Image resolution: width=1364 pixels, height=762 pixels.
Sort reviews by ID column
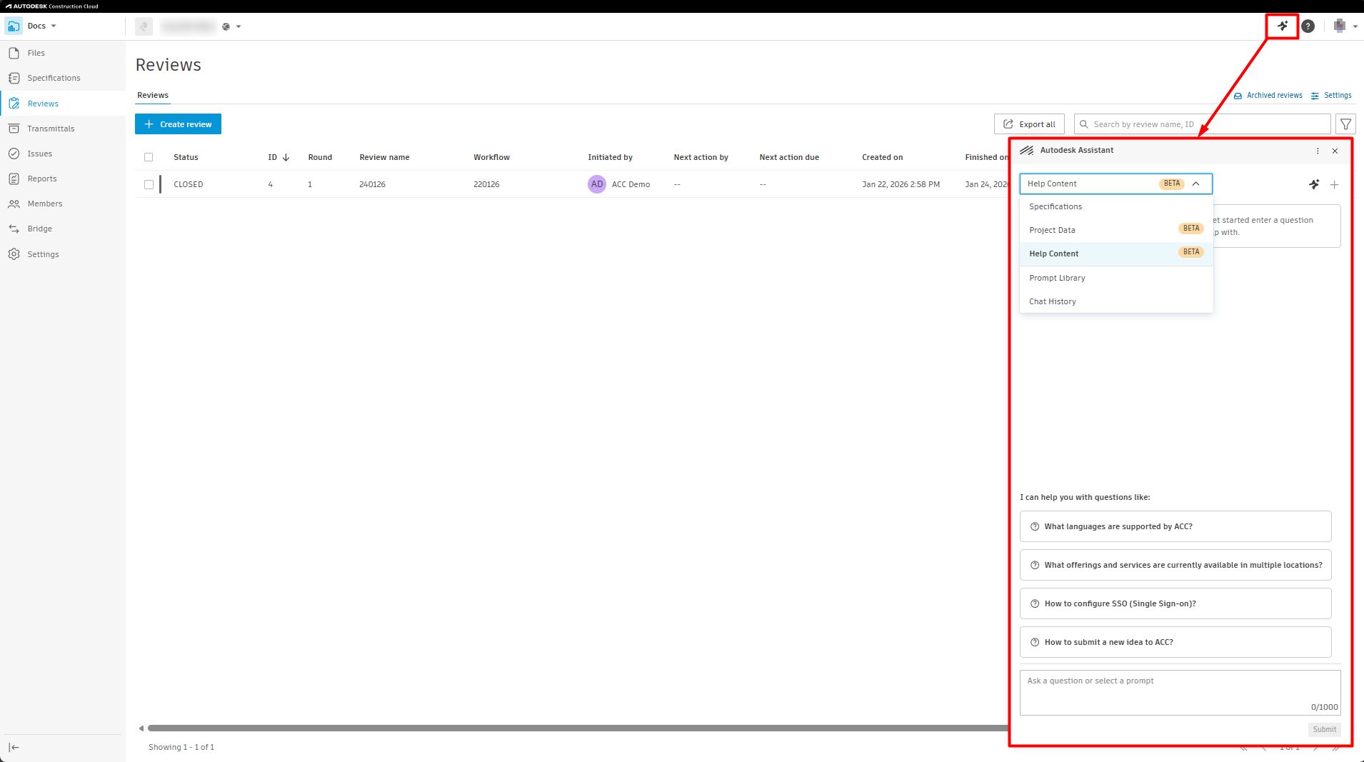279,157
